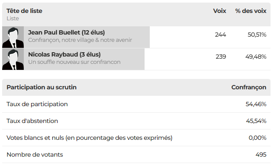Click the '% des voix' column header
This screenshot has width=274, height=167.
tap(251, 11)
